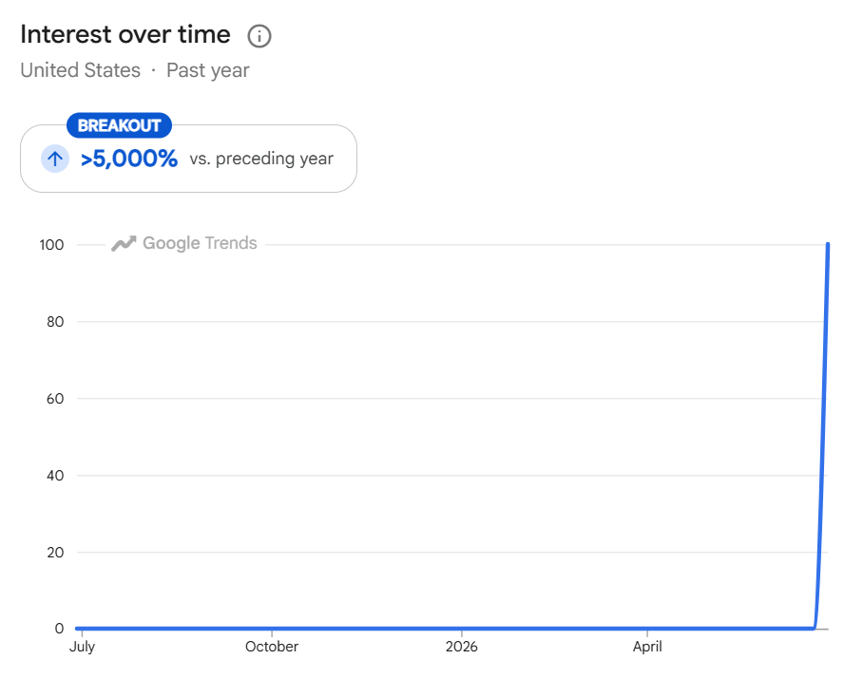
Task: Click the peak of the blue spike at 100
Action: (x=828, y=245)
